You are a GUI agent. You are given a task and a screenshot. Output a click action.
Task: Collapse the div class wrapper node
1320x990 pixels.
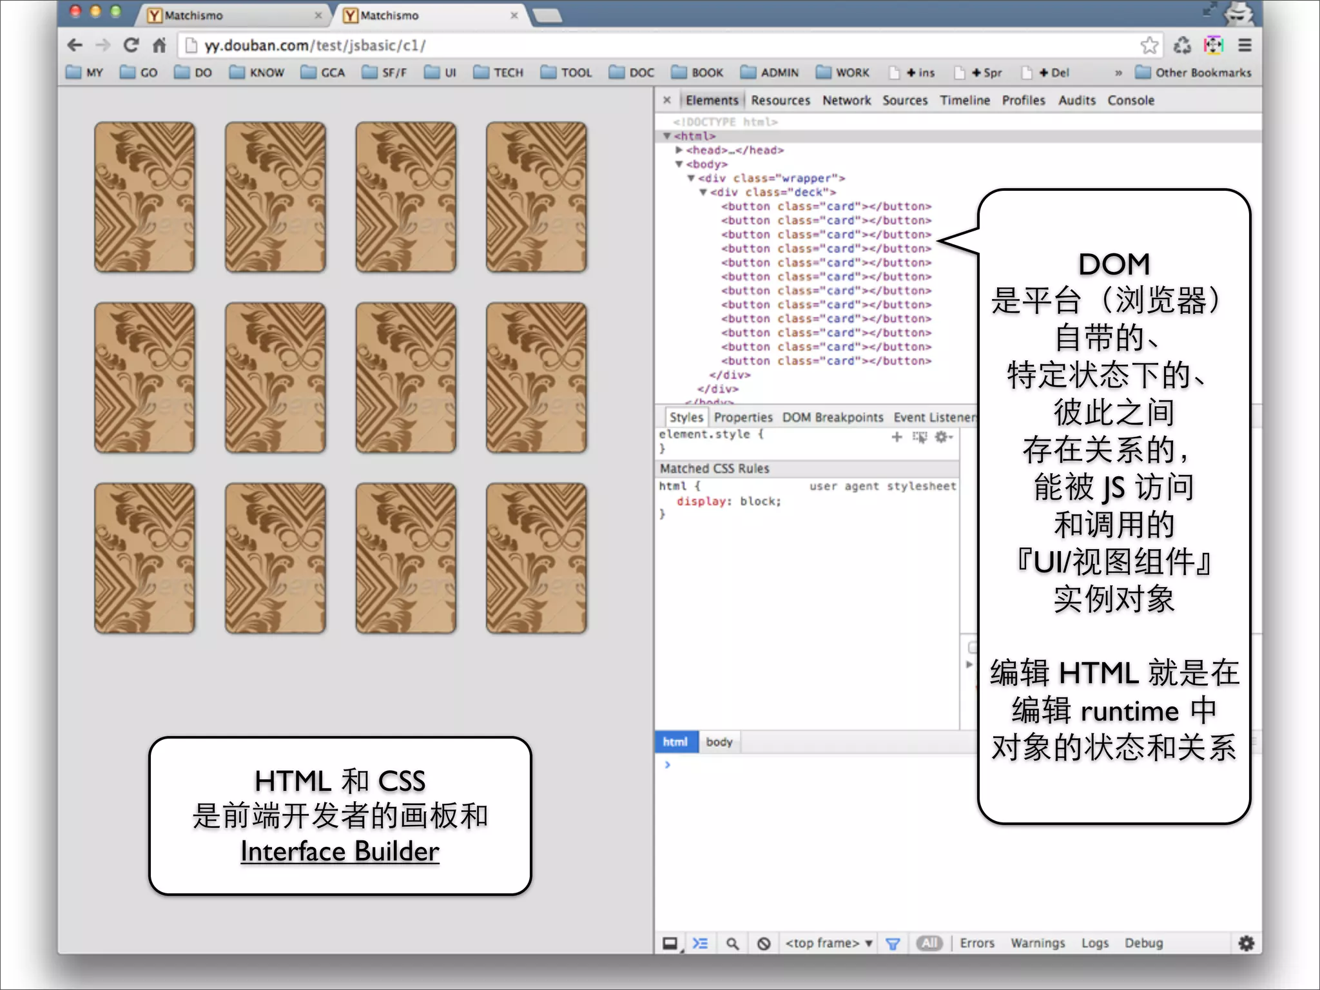[691, 178]
